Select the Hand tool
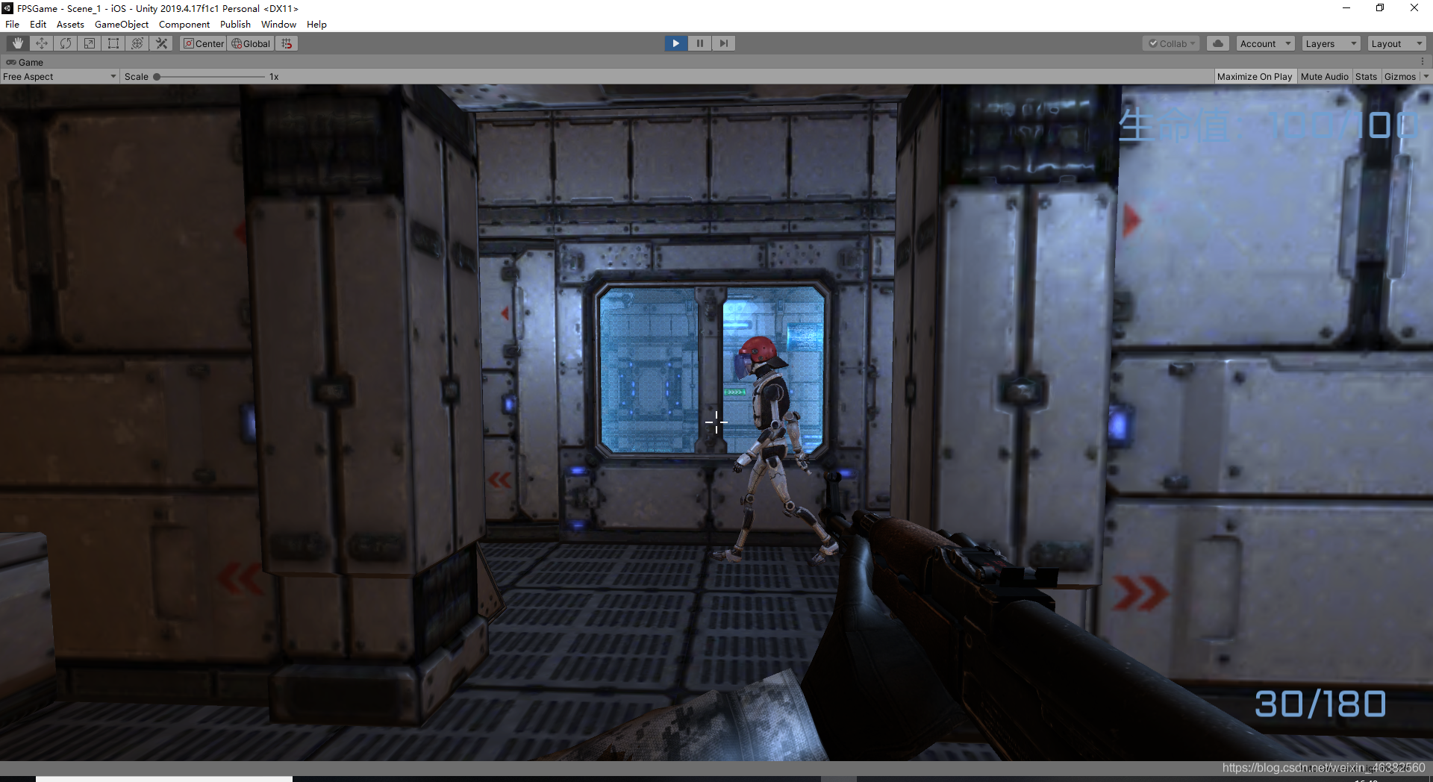 [18, 43]
